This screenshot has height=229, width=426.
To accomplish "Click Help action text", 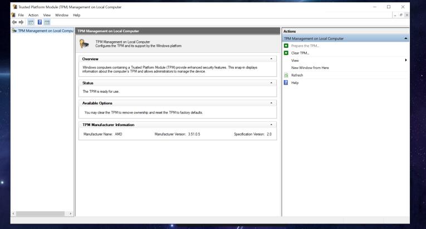I will 295,83.
